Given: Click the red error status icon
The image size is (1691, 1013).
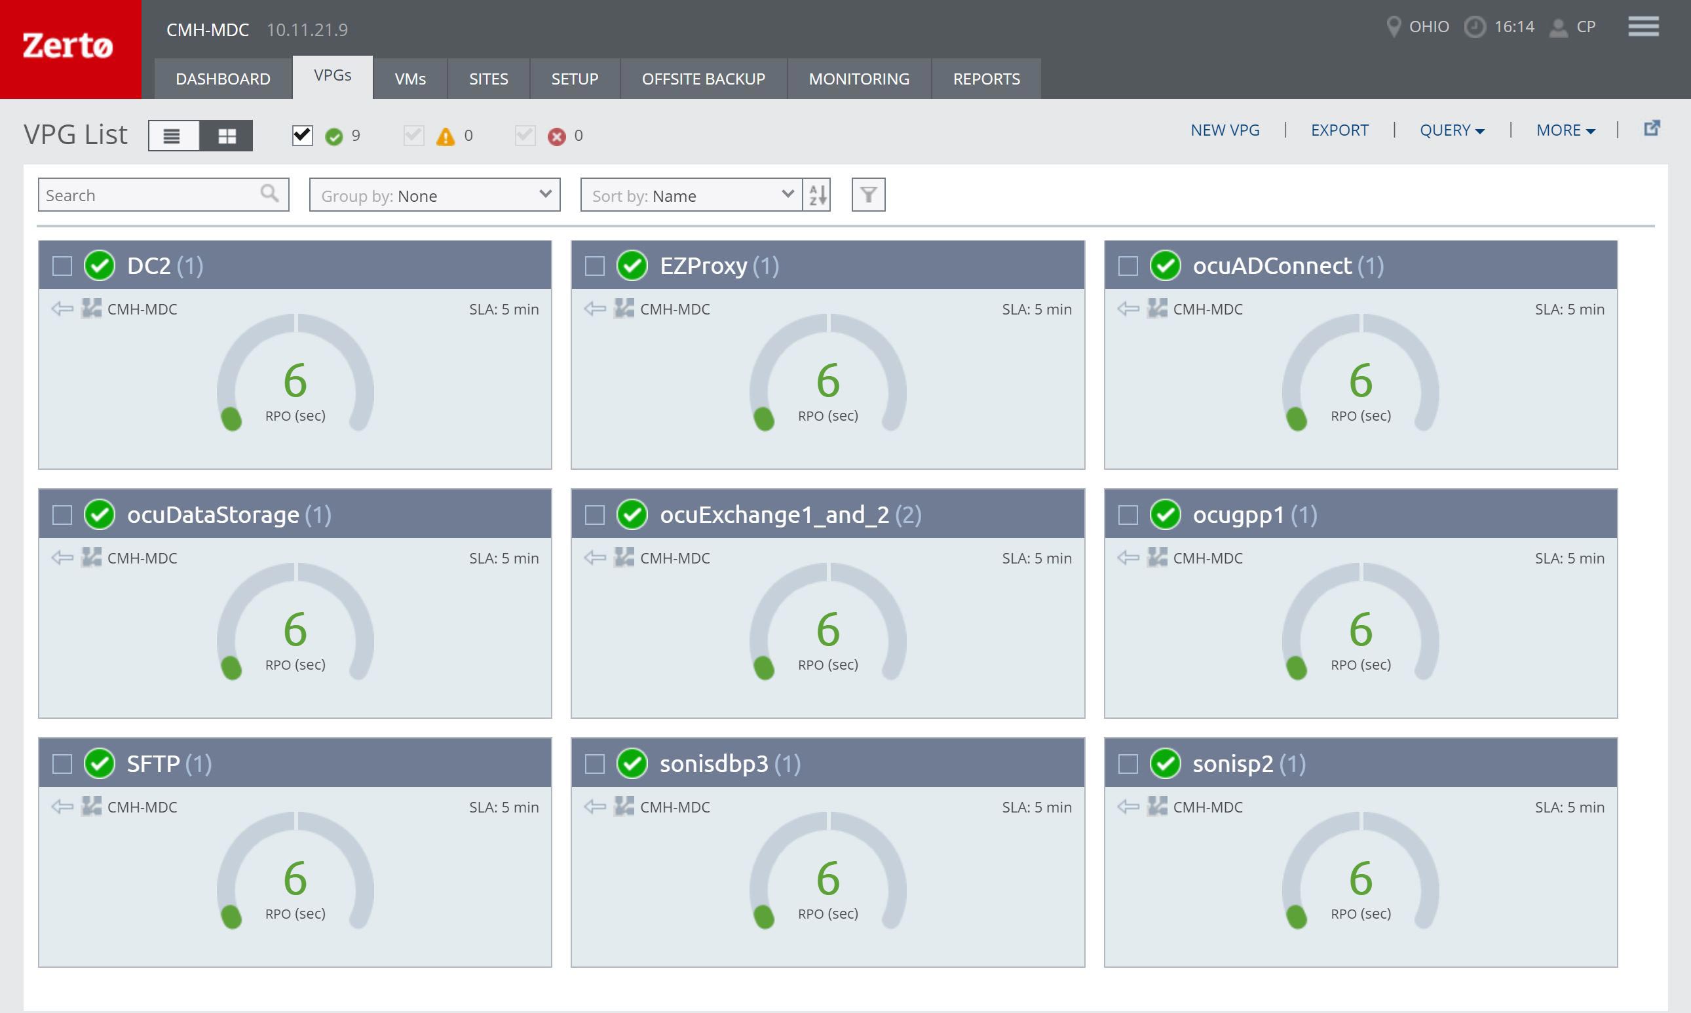Looking at the screenshot, I should [x=557, y=136].
